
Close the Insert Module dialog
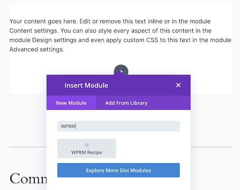click(178, 85)
